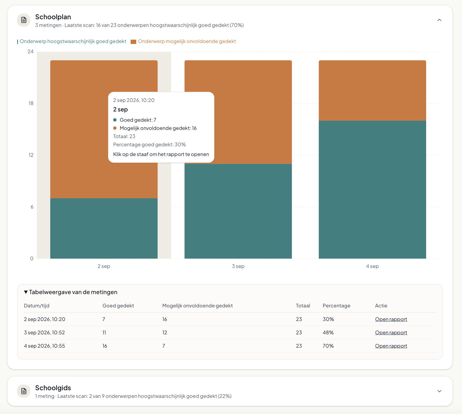462x414 pixels.
Task: Click legend label 'Onderwerp hoogstwaarschijnlijk goed gedekt'
Action: click(73, 41)
